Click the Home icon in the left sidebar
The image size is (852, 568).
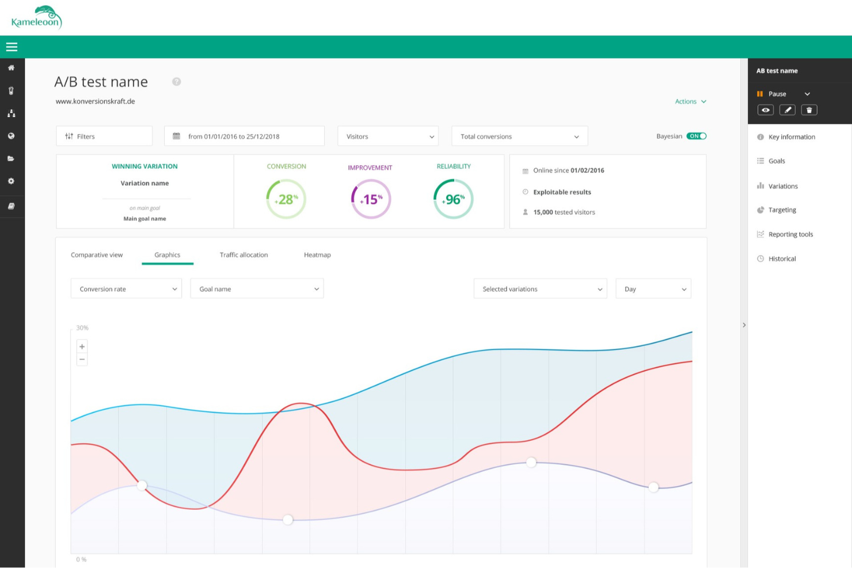(x=12, y=68)
